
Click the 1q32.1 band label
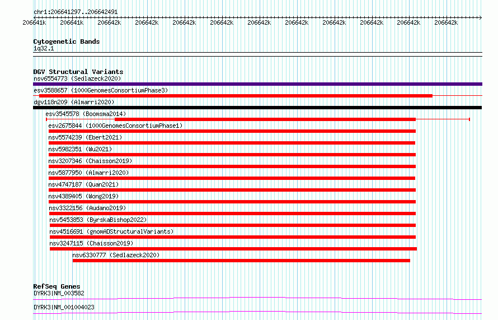pos(44,48)
